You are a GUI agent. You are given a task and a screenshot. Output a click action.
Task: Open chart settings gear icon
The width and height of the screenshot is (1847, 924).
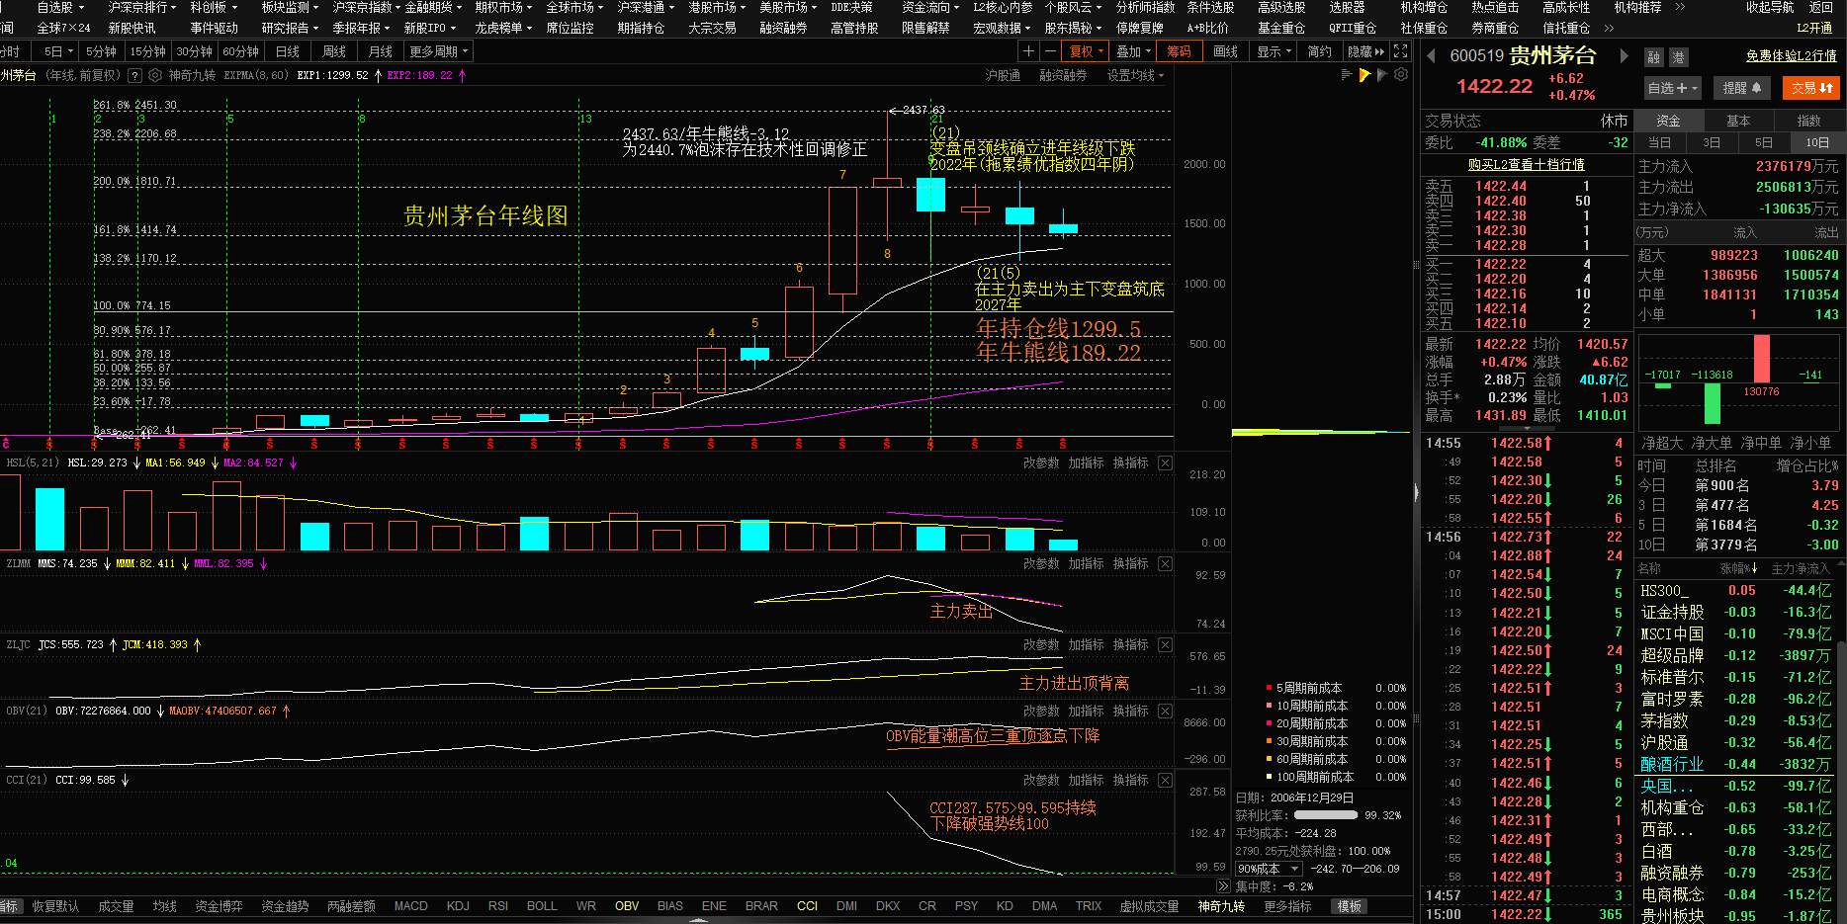point(1401,75)
